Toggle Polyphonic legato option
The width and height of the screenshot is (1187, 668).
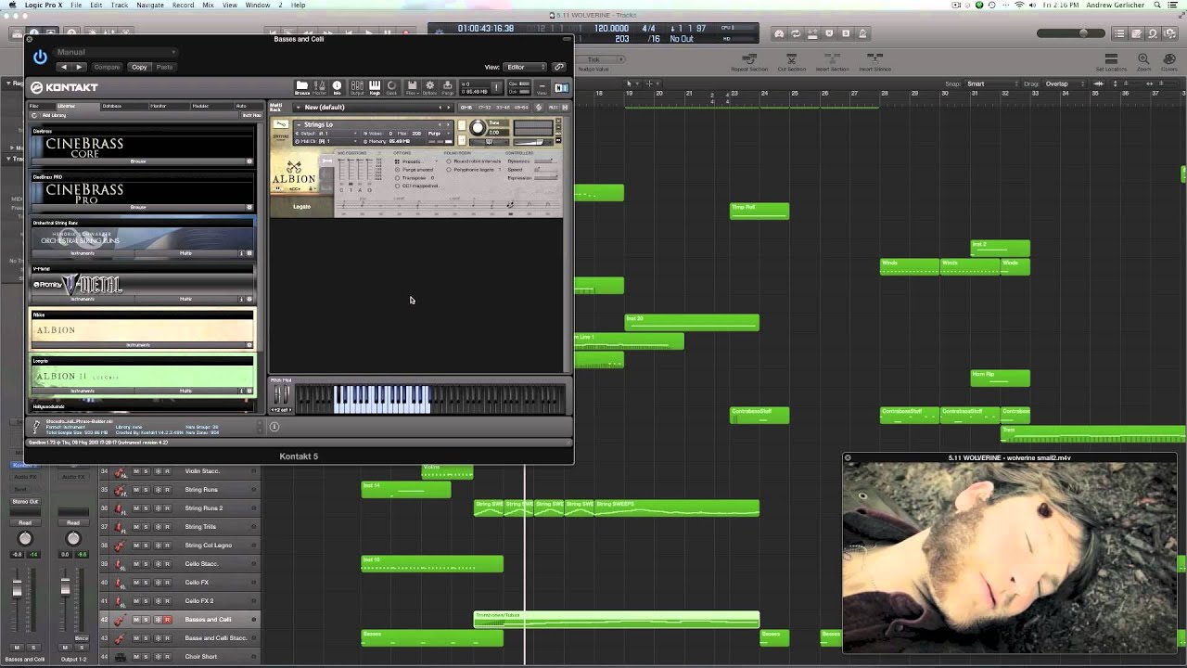point(472,170)
